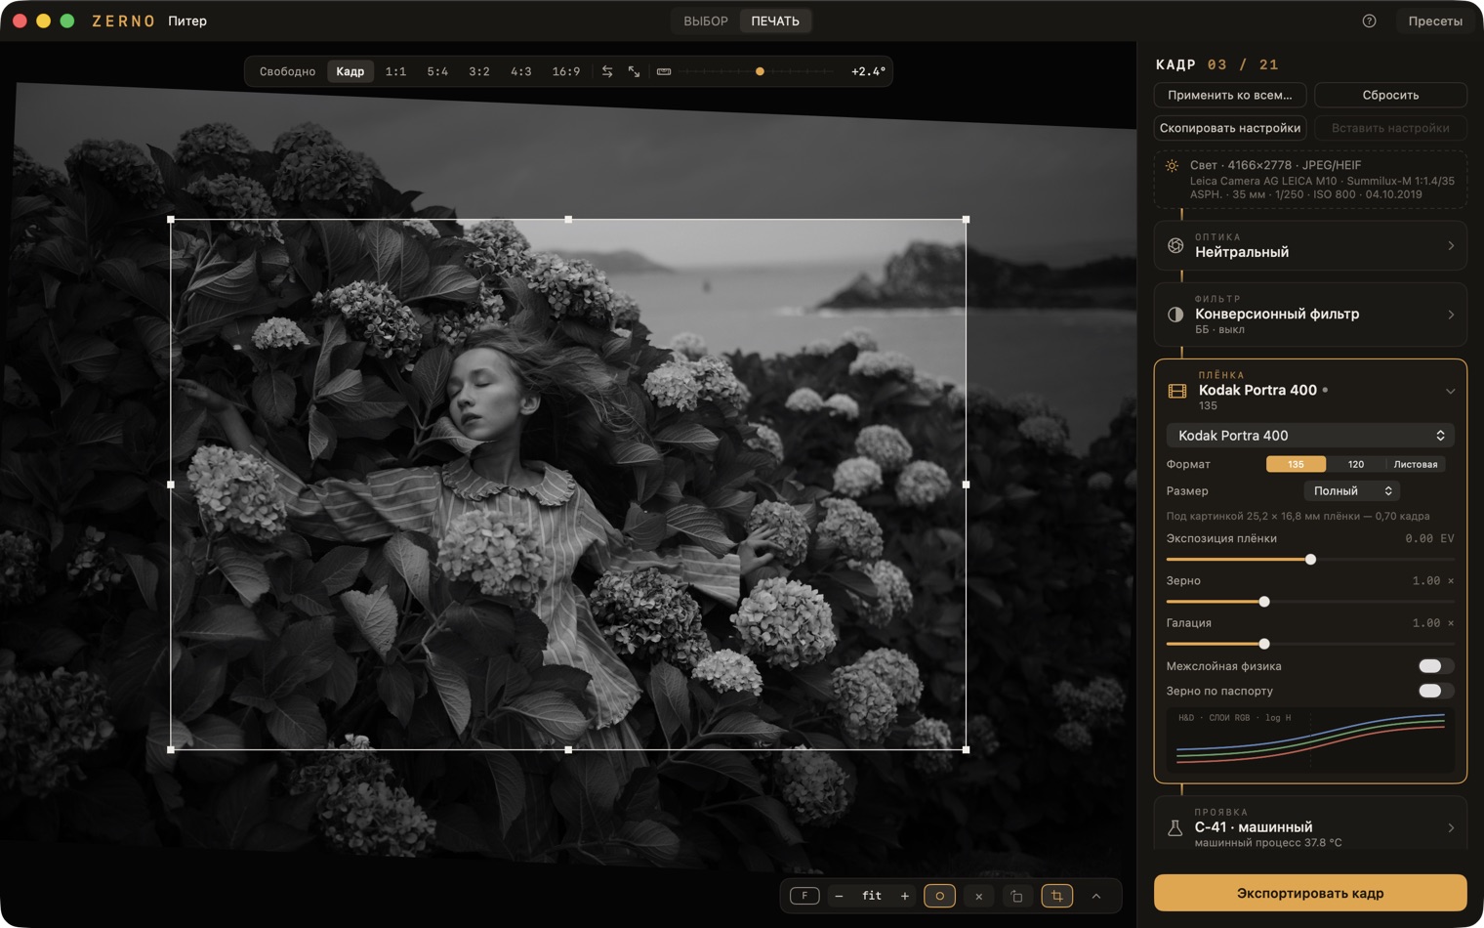This screenshot has height=928, width=1484.
Task: Select the 16:9 crop ratio
Action: (x=566, y=71)
